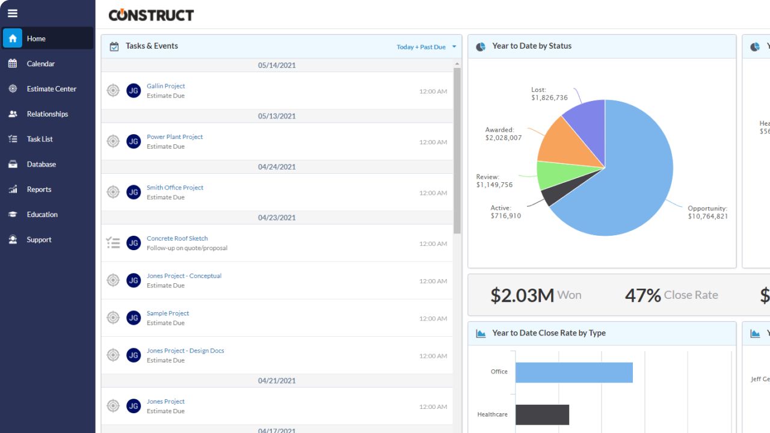Select the Estimate Center icon
The height and width of the screenshot is (433, 770).
(13, 88)
